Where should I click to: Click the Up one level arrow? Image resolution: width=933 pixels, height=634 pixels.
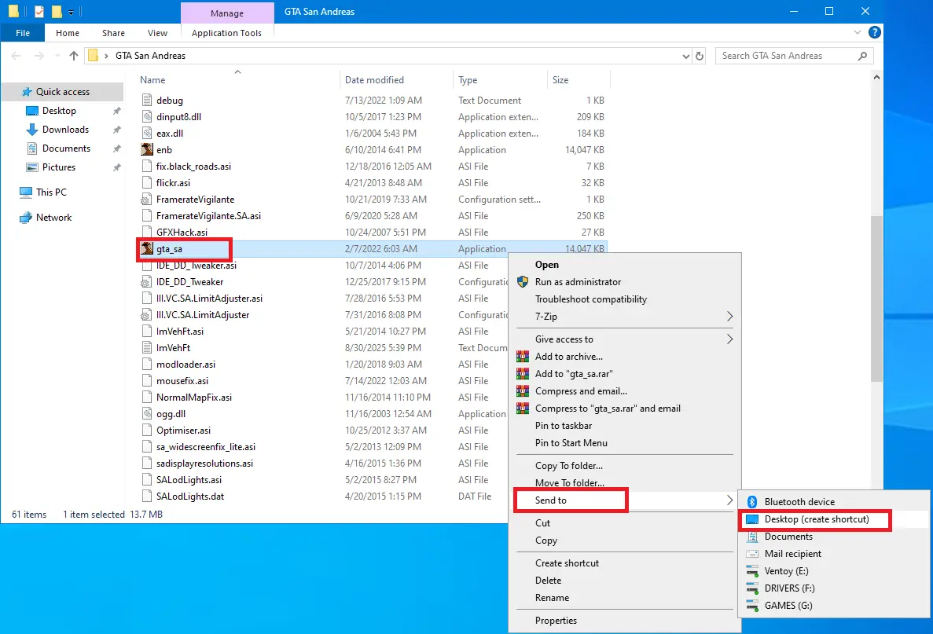(x=74, y=55)
